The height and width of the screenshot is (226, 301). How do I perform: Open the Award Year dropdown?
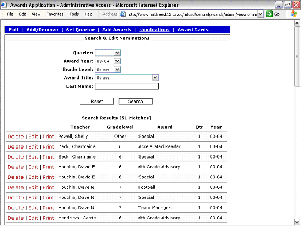tap(117, 61)
